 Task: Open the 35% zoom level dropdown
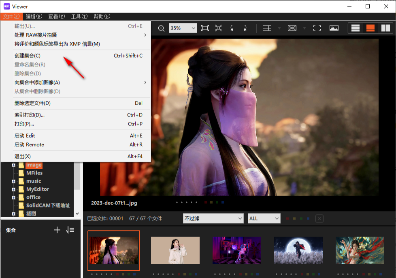tap(183, 28)
